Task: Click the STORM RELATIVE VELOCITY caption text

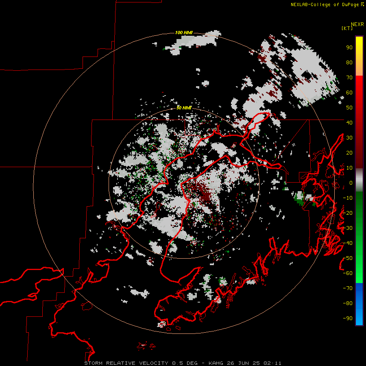Action: coord(126,363)
